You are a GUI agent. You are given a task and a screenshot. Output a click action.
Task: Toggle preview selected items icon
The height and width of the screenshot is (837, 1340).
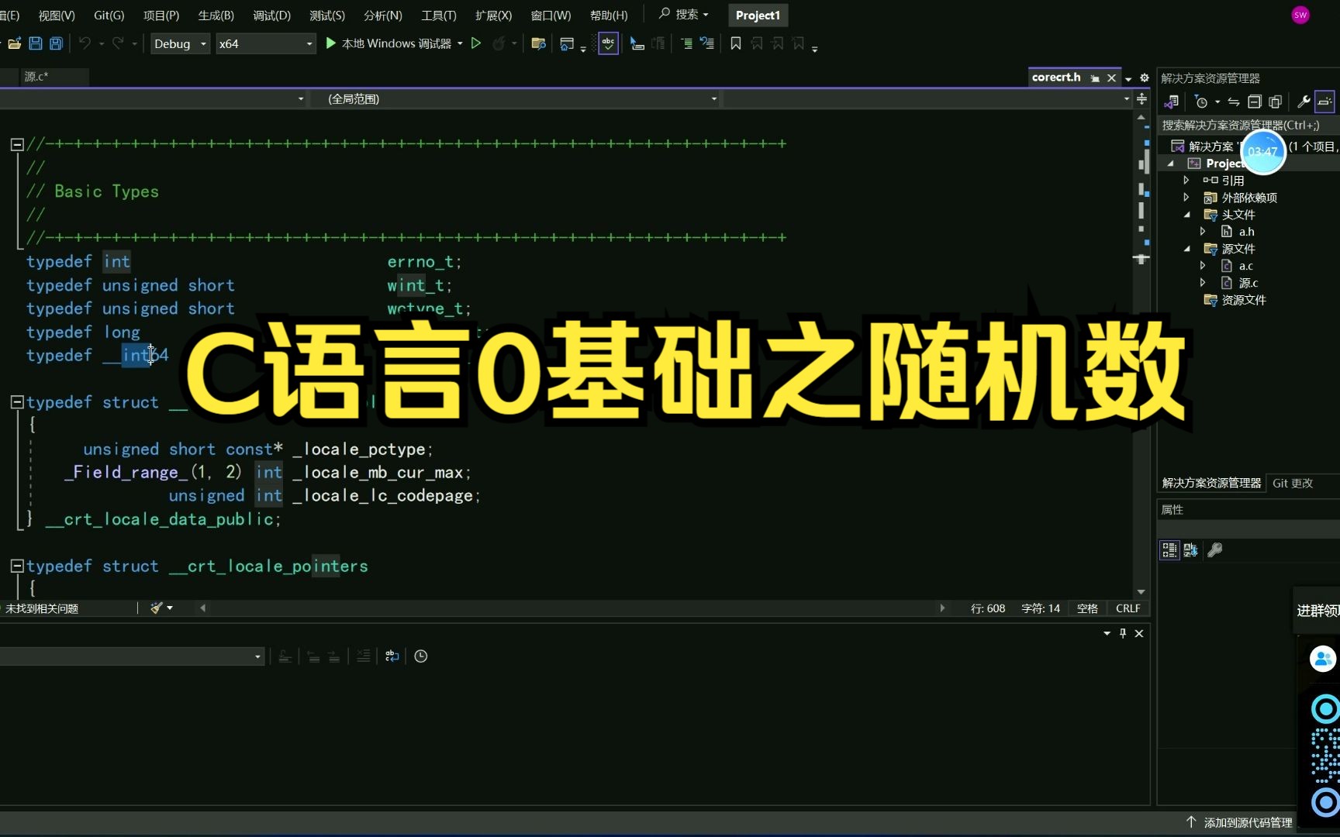1324,102
